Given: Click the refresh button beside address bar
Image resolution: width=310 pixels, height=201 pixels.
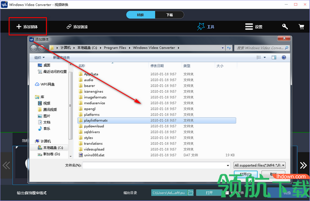Looking at the screenshot, I should tap(229, 48).
